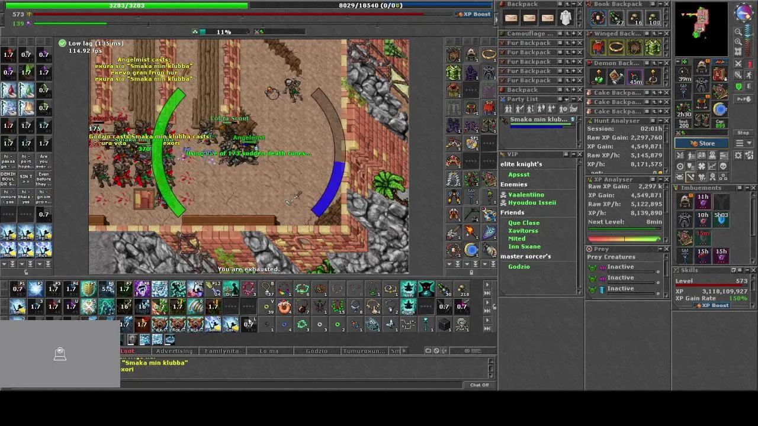Switch to the Loot chat tab

128,351
